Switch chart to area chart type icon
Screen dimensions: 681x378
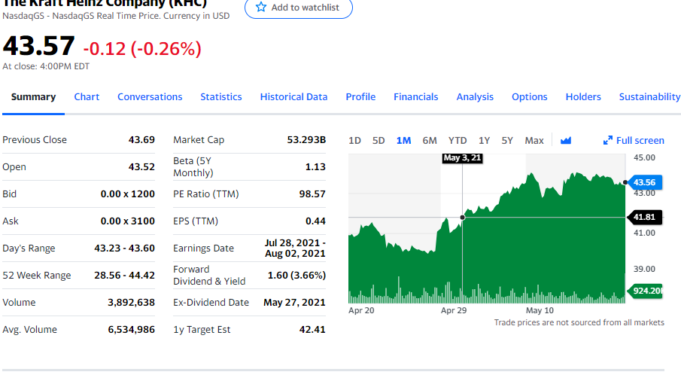[565, 140]
